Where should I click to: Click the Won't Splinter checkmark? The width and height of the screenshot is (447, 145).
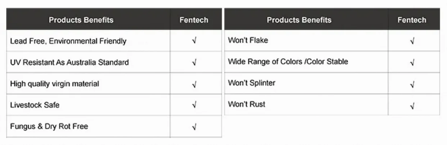tap(412, 85)
